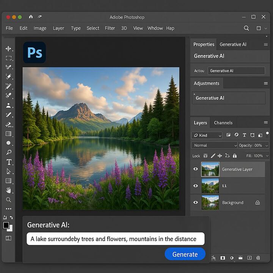273x273 pixels.
Task: Toggle visibility of layer named 11
Action: point(196,186)
